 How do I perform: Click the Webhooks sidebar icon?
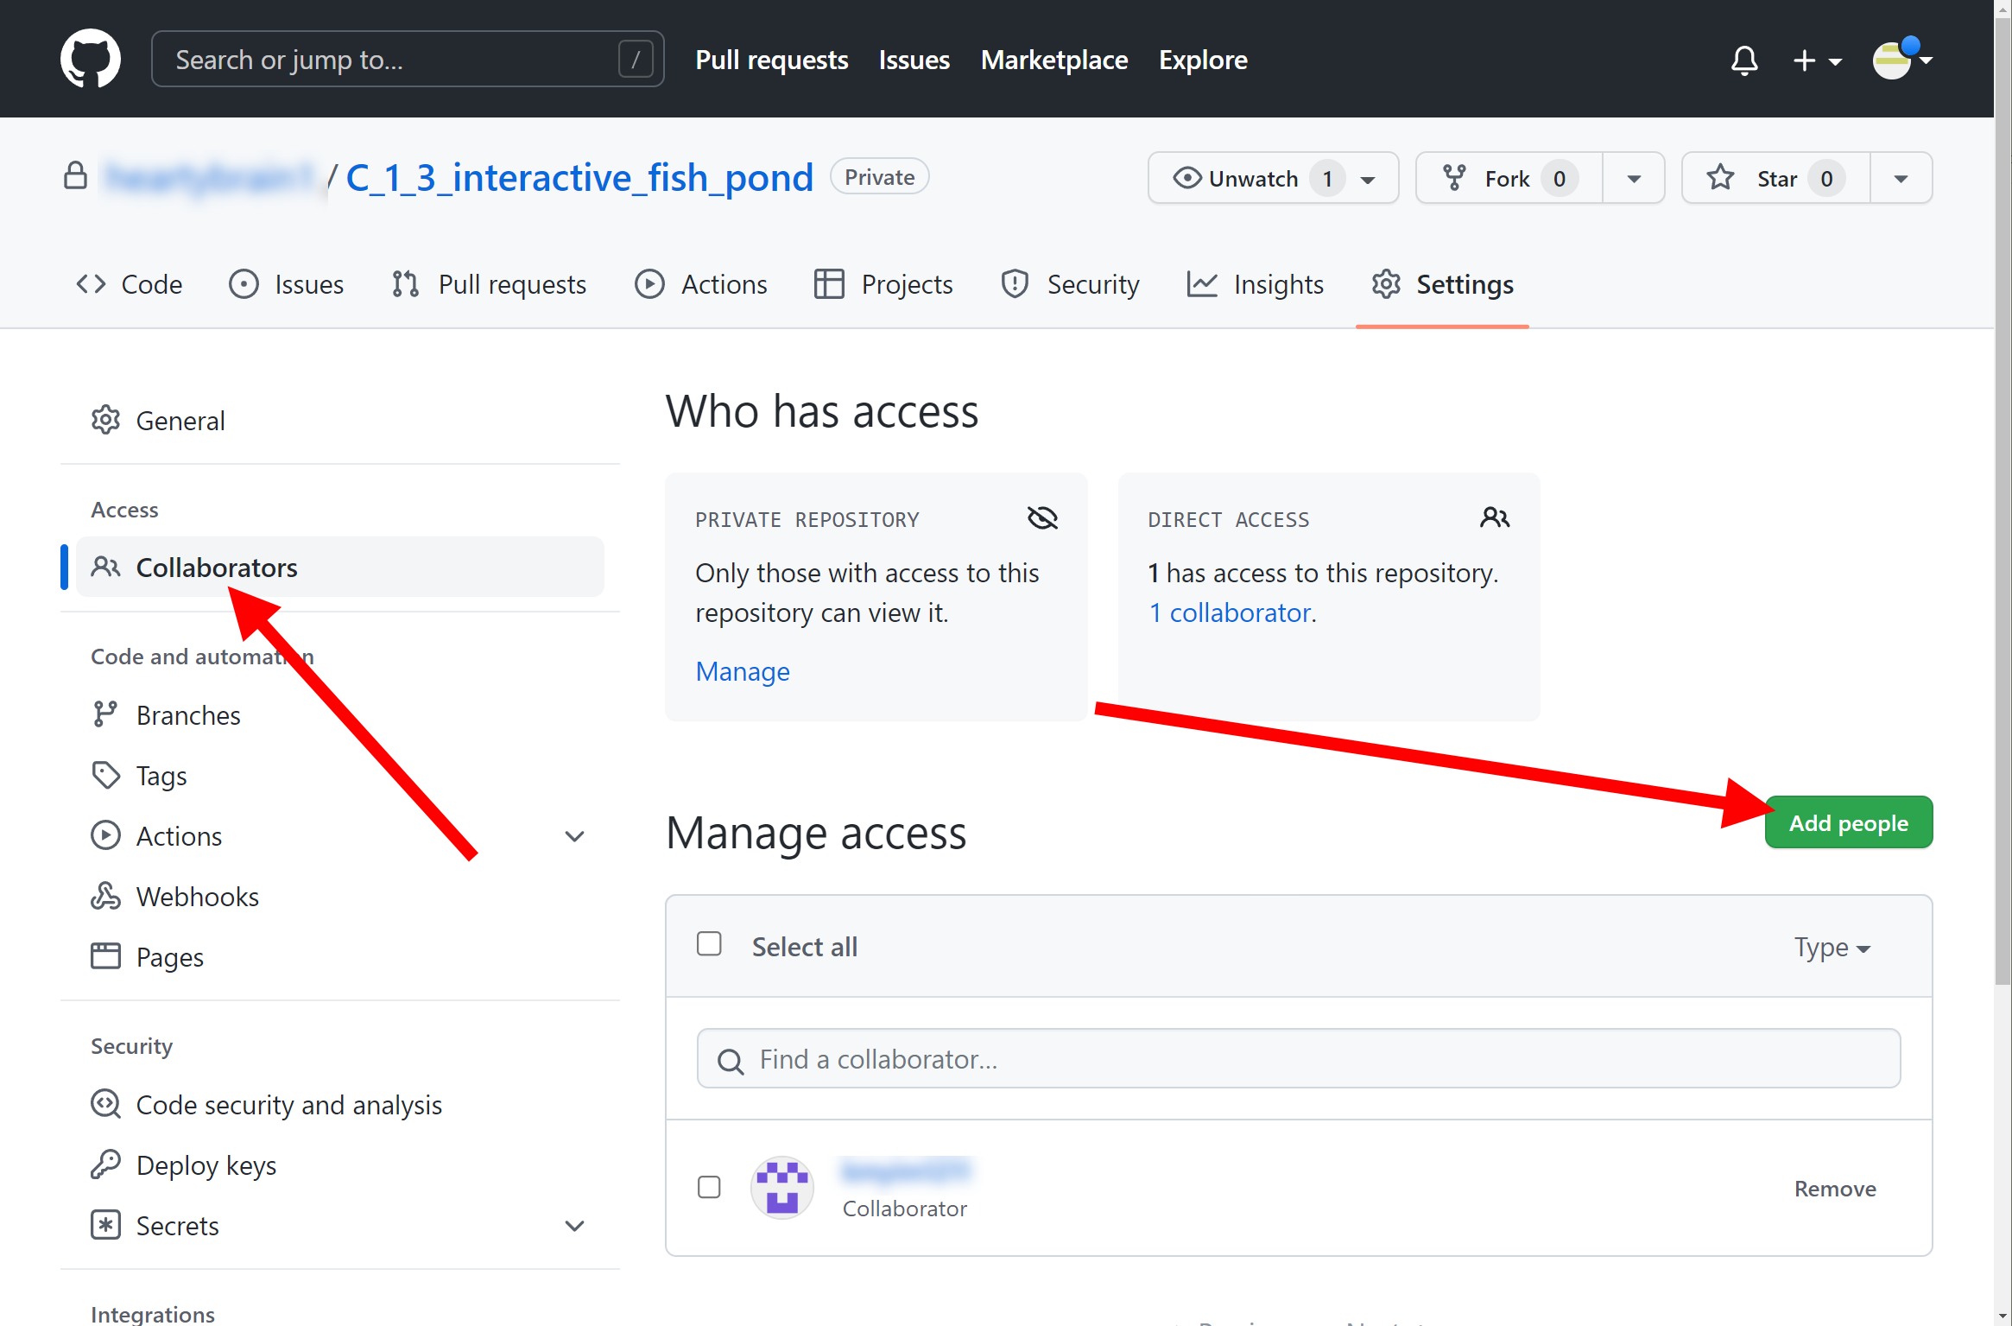coord(105,897)
